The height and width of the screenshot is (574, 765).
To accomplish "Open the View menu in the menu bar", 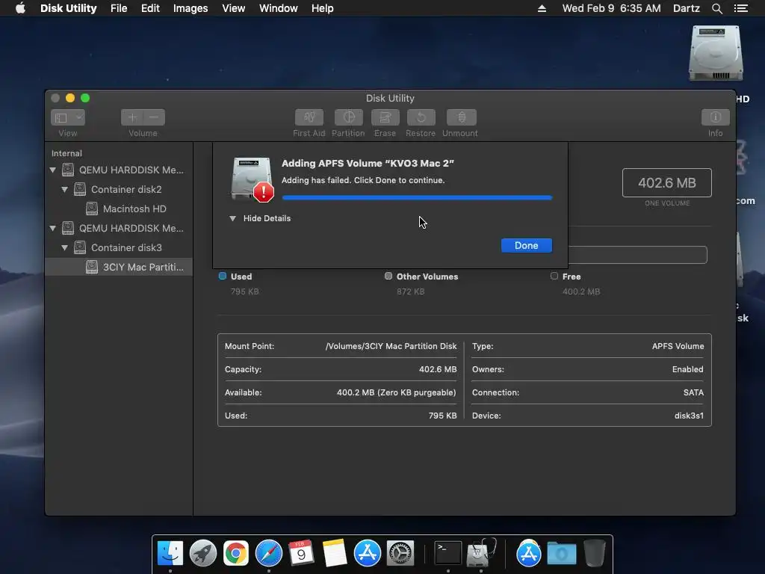I will 233,8.
